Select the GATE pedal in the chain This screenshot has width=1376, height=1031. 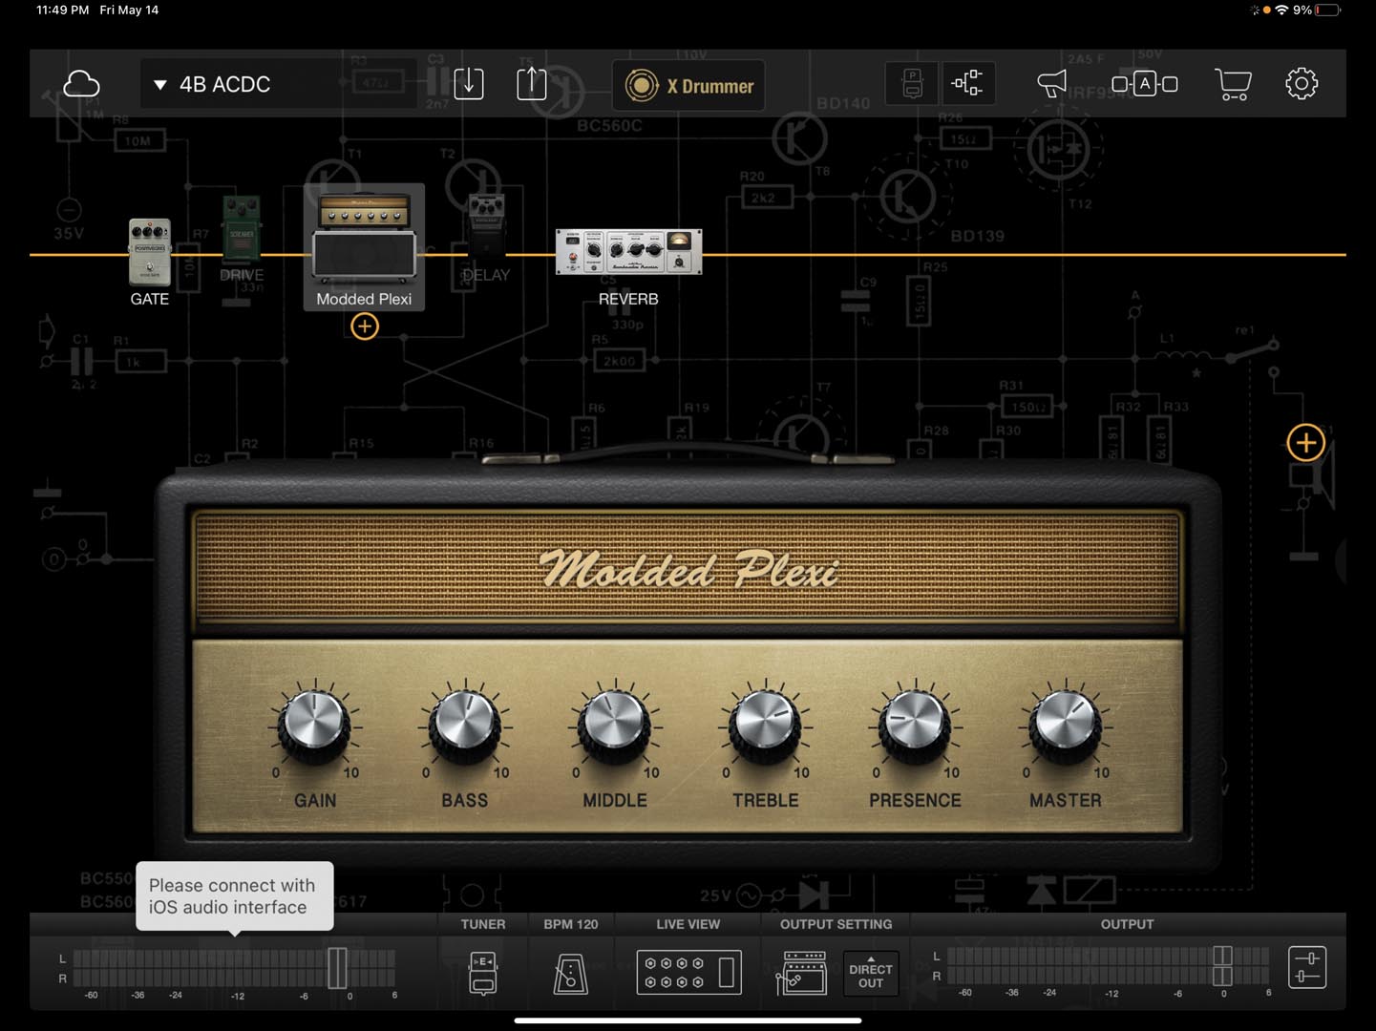pyautogui.click(x=150, y=253)
